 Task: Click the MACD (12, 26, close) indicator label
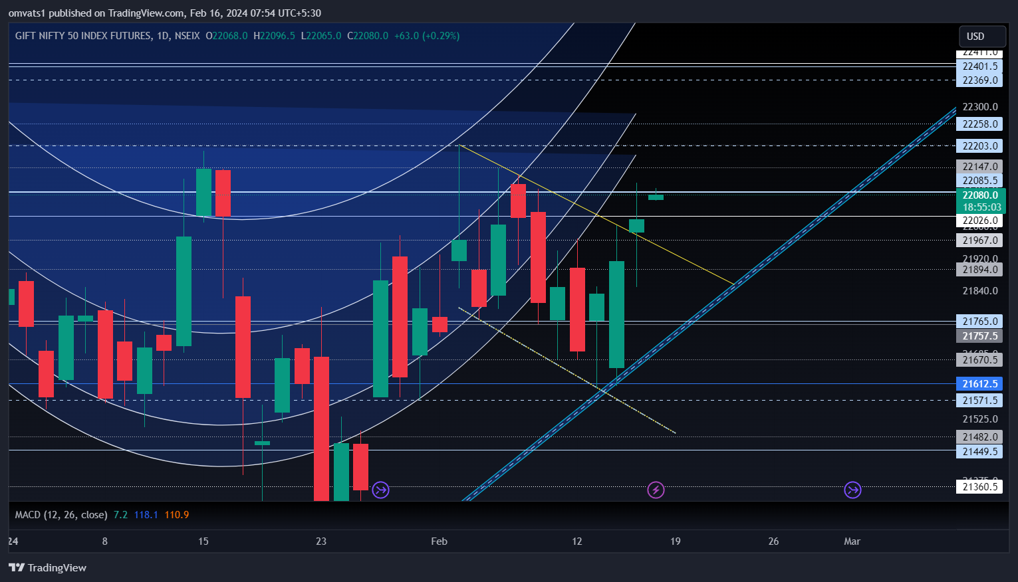[61, 515]
